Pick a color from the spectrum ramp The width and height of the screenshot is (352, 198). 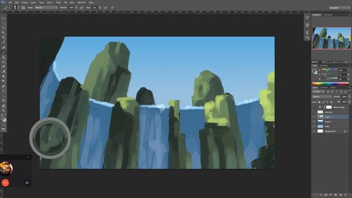pos(330,84)
